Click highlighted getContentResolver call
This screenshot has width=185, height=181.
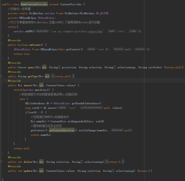pyautogui.click(x=62, y=130)
